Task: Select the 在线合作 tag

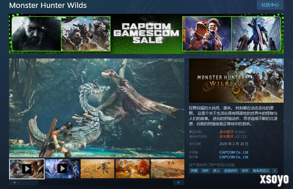Action: [x=231, y=171]
